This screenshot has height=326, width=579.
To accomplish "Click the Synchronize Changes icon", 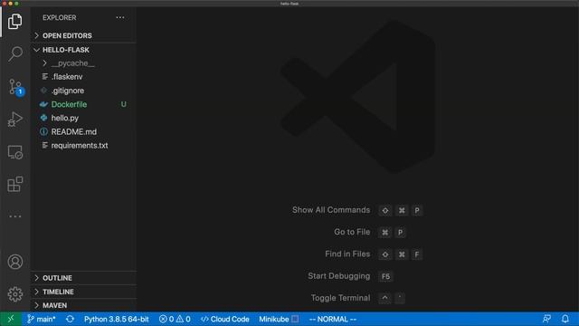I will point(70,319).
